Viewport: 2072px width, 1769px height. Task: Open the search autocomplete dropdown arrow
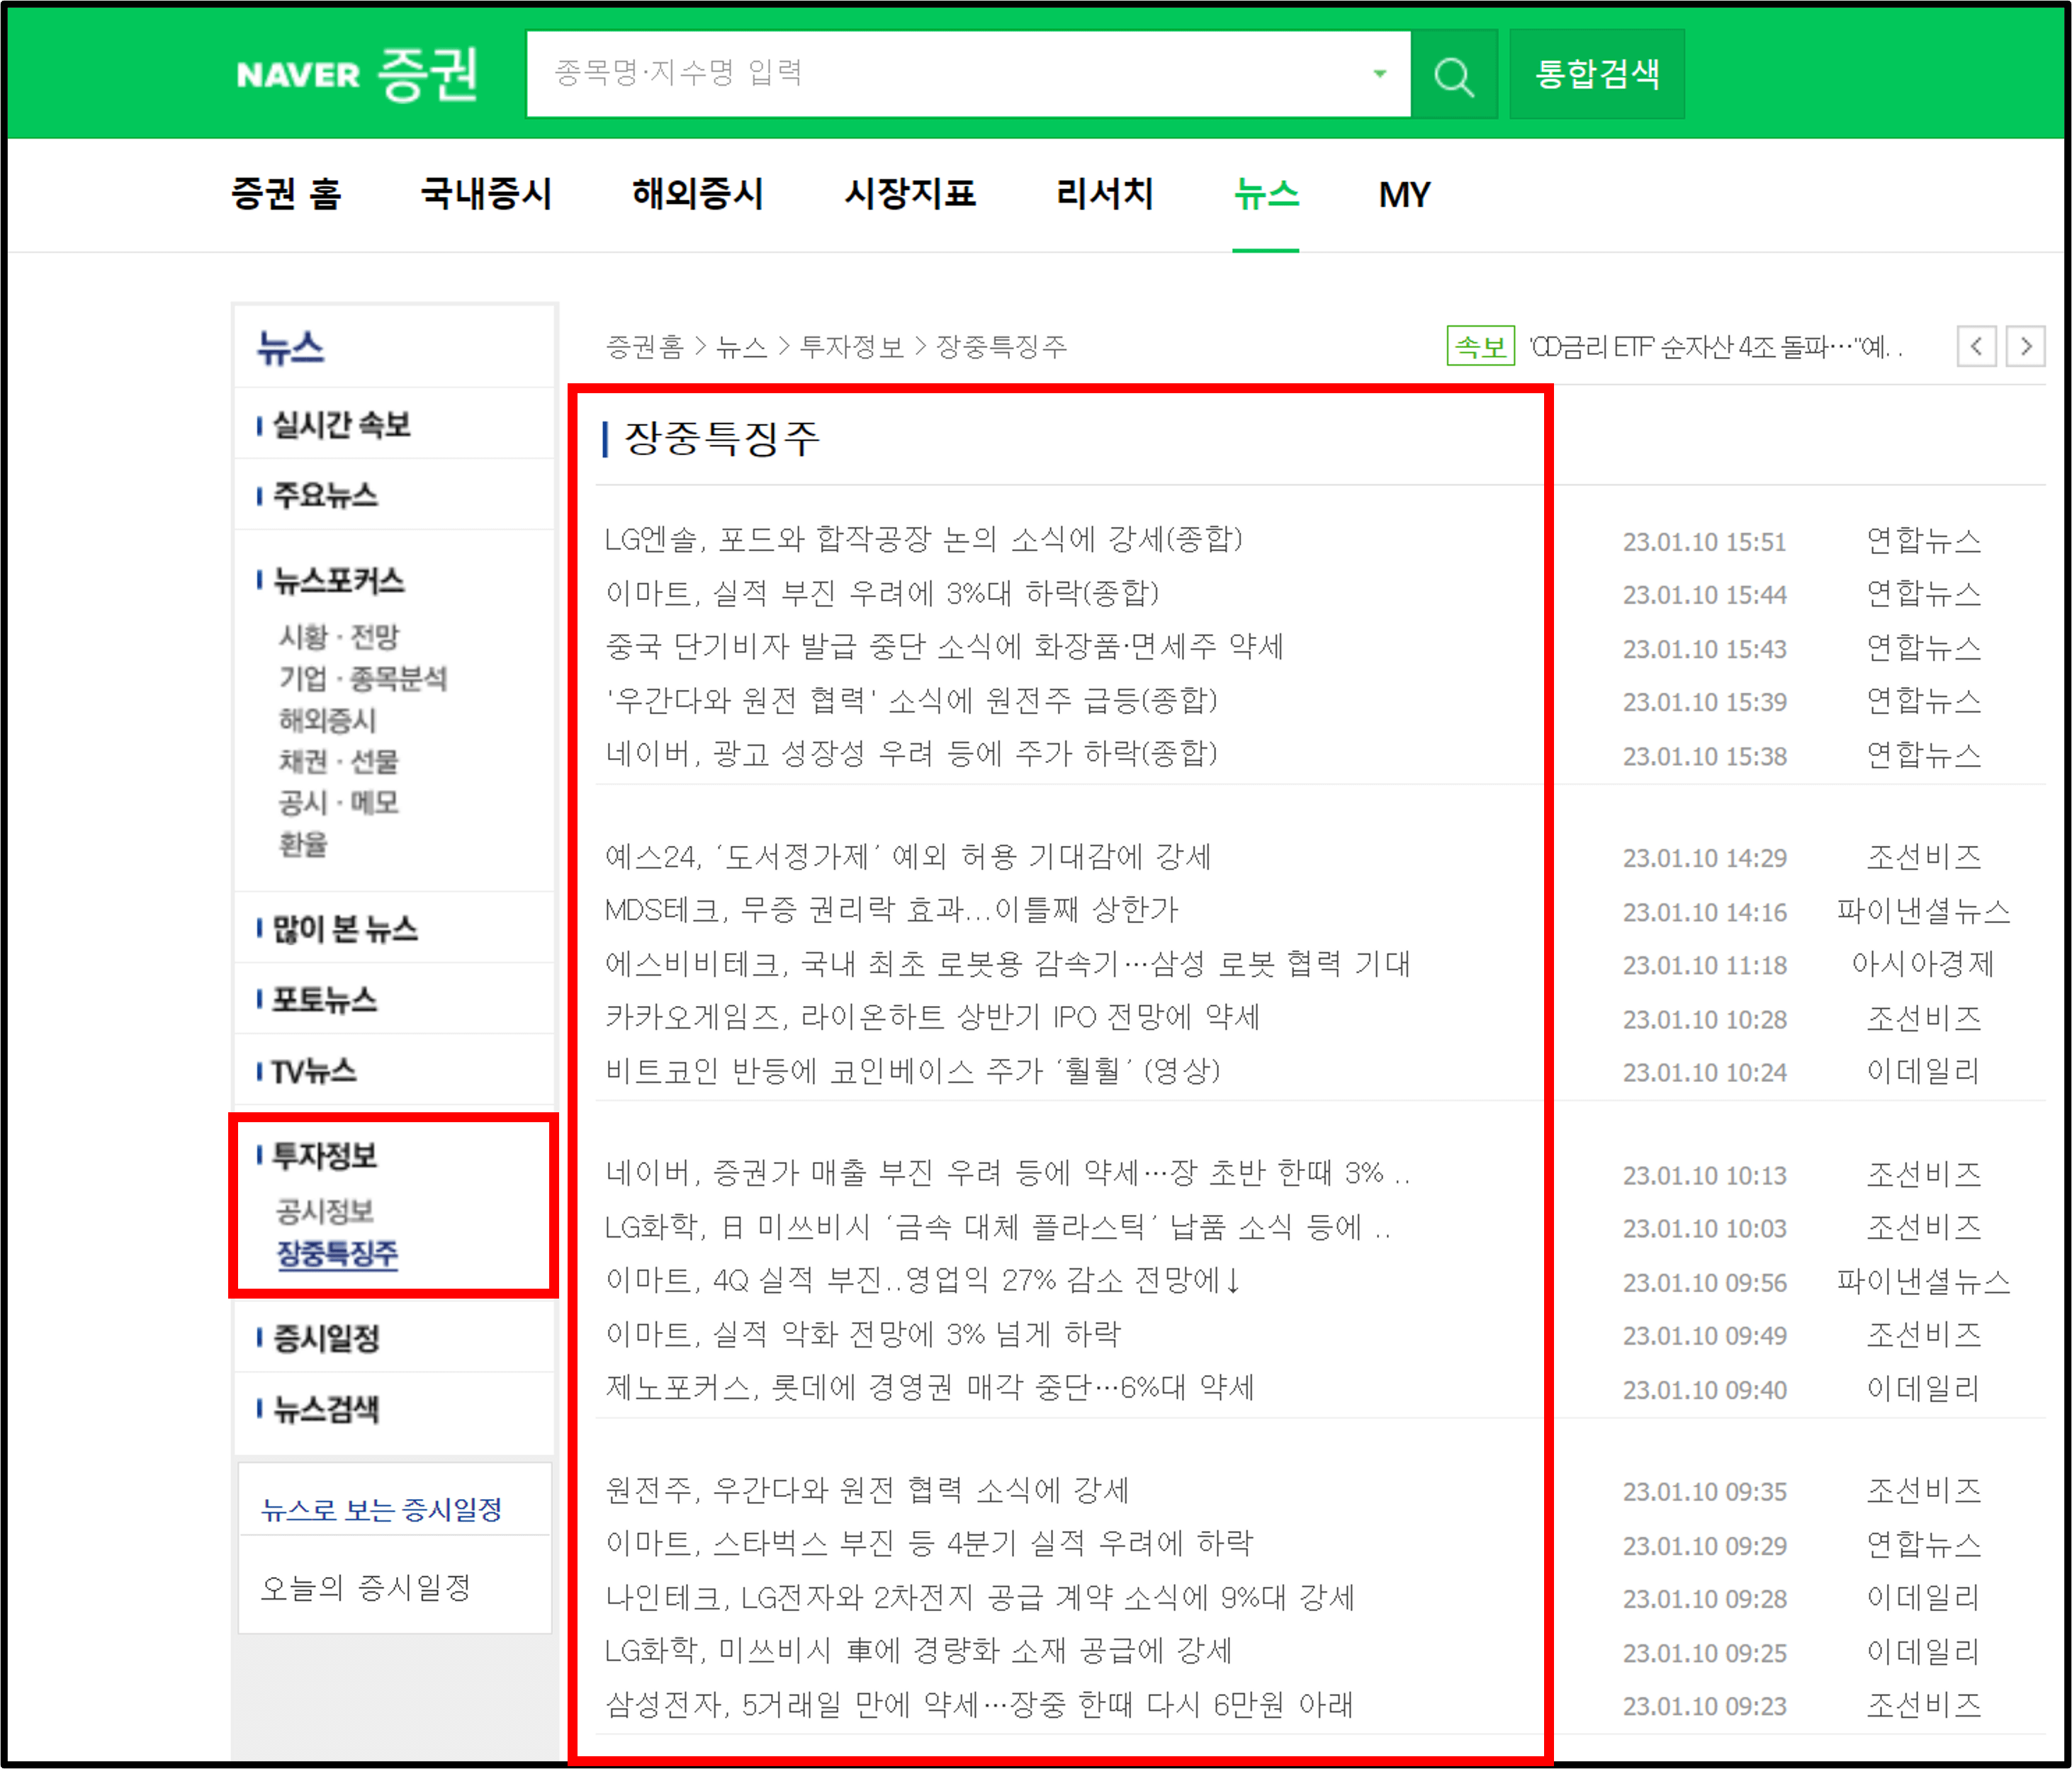point(1380,74)
